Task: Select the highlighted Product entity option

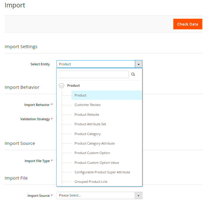Action: coord(80,95)
